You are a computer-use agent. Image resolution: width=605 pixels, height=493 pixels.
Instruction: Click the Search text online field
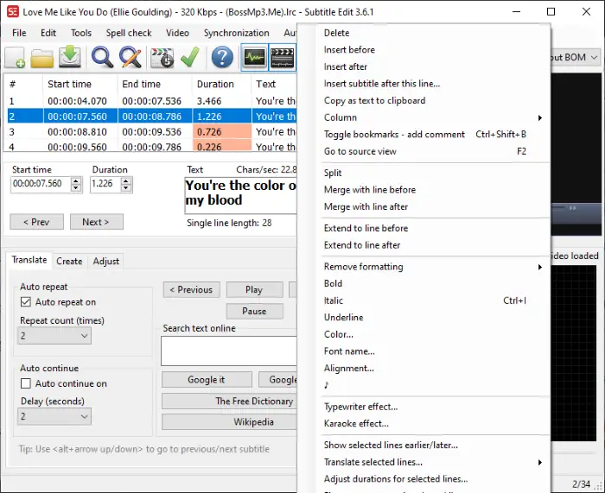click(x=229, y=351)
